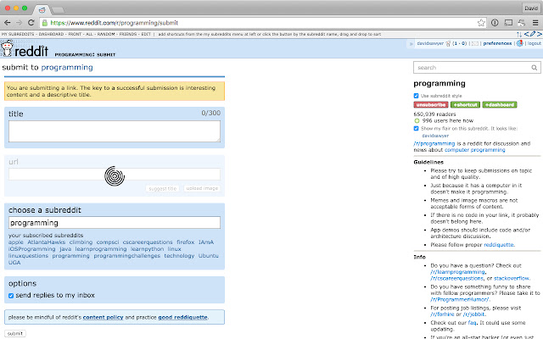The height and width of the screenshot is (339, 543).
Task: Click the loading spinner over the url field
Action: coord(115,176)
